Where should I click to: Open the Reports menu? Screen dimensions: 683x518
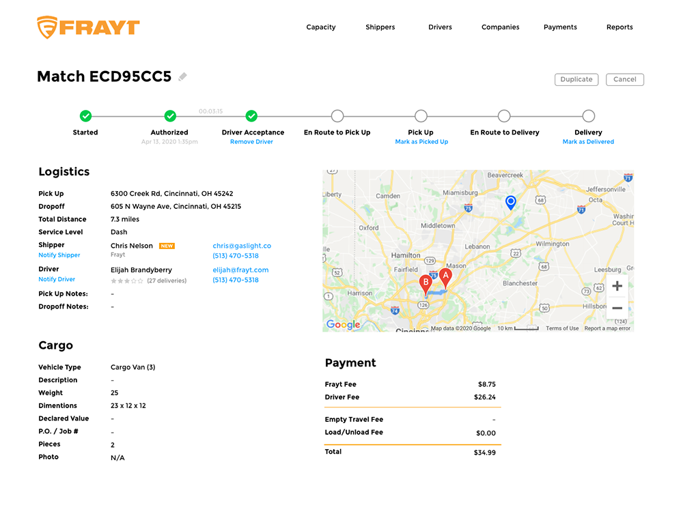[620, 27]
